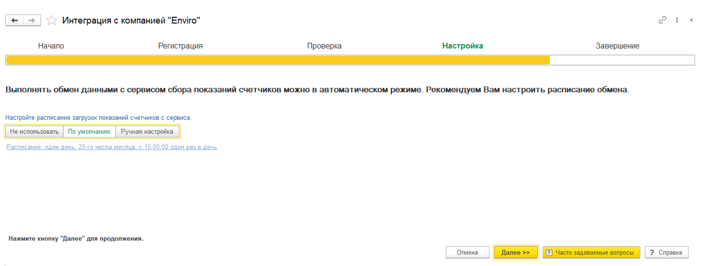
Task: Add to favorites with the star icon
Action: 52,20
